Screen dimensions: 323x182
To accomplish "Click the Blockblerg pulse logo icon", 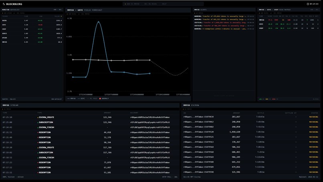I will pos(4,4).
